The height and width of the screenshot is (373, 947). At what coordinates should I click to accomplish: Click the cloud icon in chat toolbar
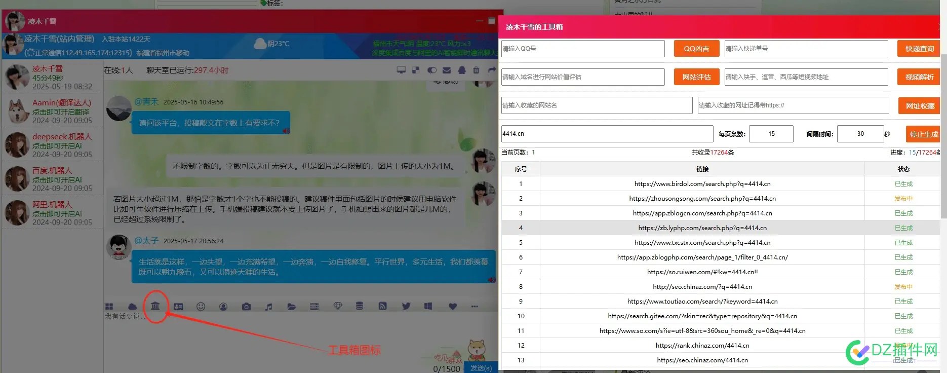pos(132,307)
